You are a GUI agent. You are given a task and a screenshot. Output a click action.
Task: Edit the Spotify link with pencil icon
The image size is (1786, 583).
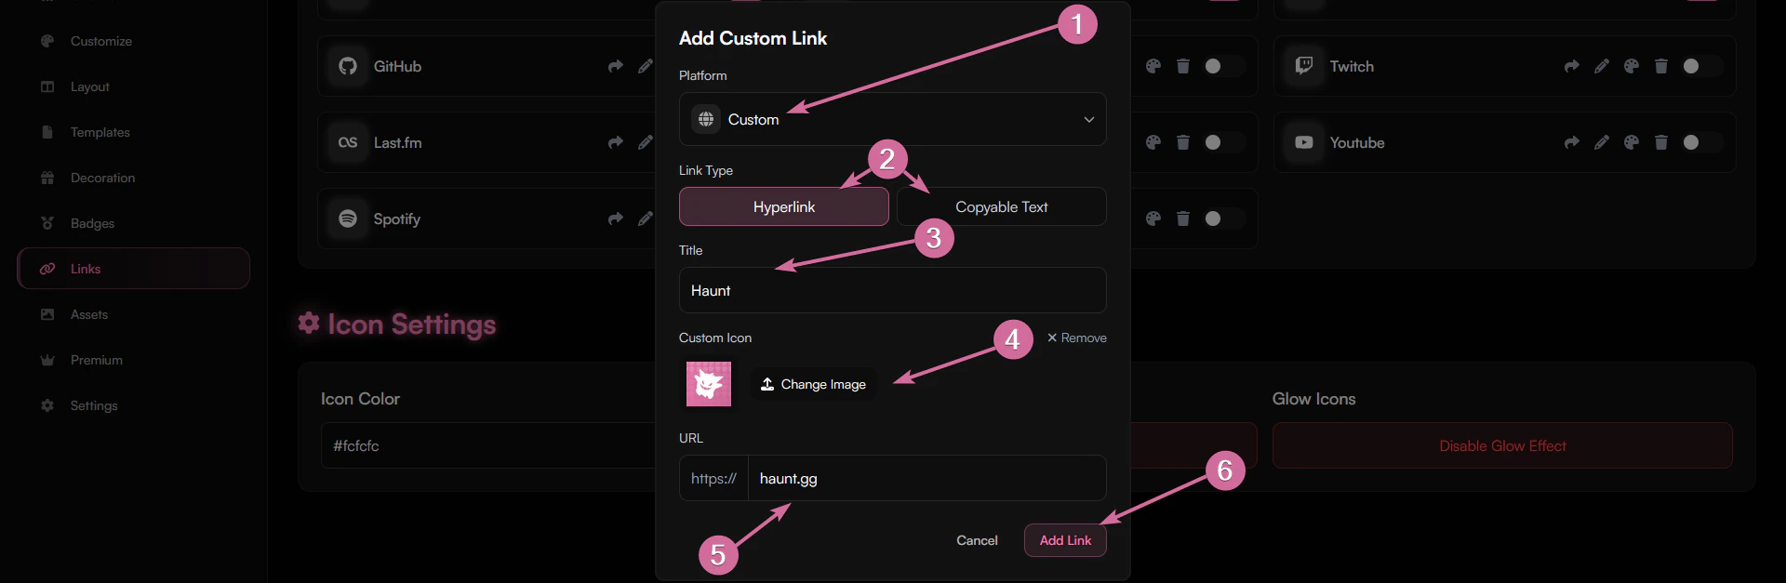645,219
